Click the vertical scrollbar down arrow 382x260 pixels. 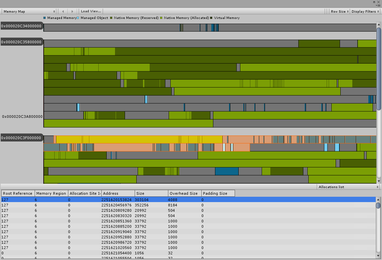379,181
